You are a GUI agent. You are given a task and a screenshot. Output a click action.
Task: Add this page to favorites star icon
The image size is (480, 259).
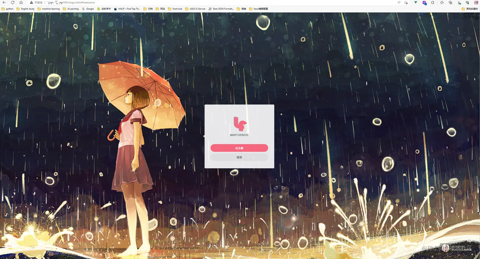406,3
